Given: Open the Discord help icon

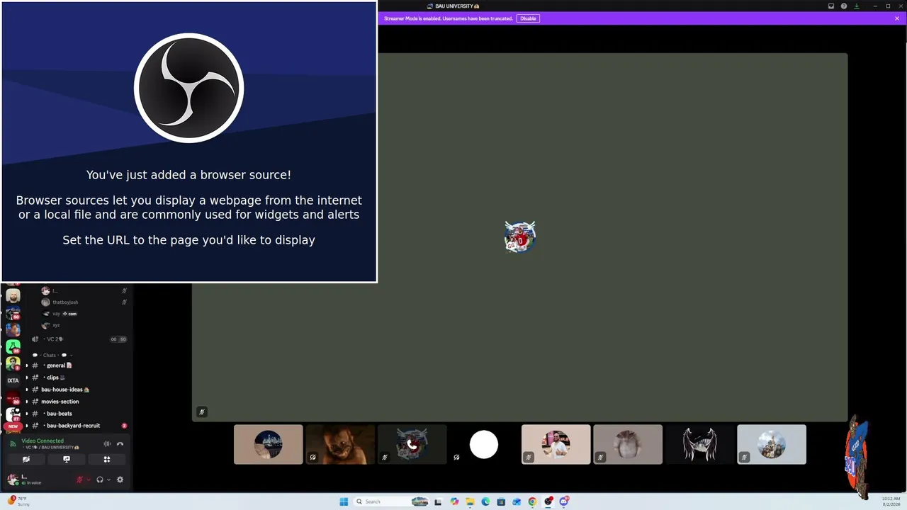Looking at the screenshot, I should [x=844, y=6].
